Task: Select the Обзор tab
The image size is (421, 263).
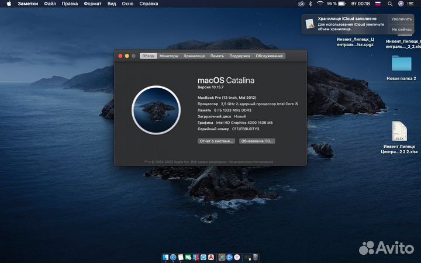Action: [148, 56]
